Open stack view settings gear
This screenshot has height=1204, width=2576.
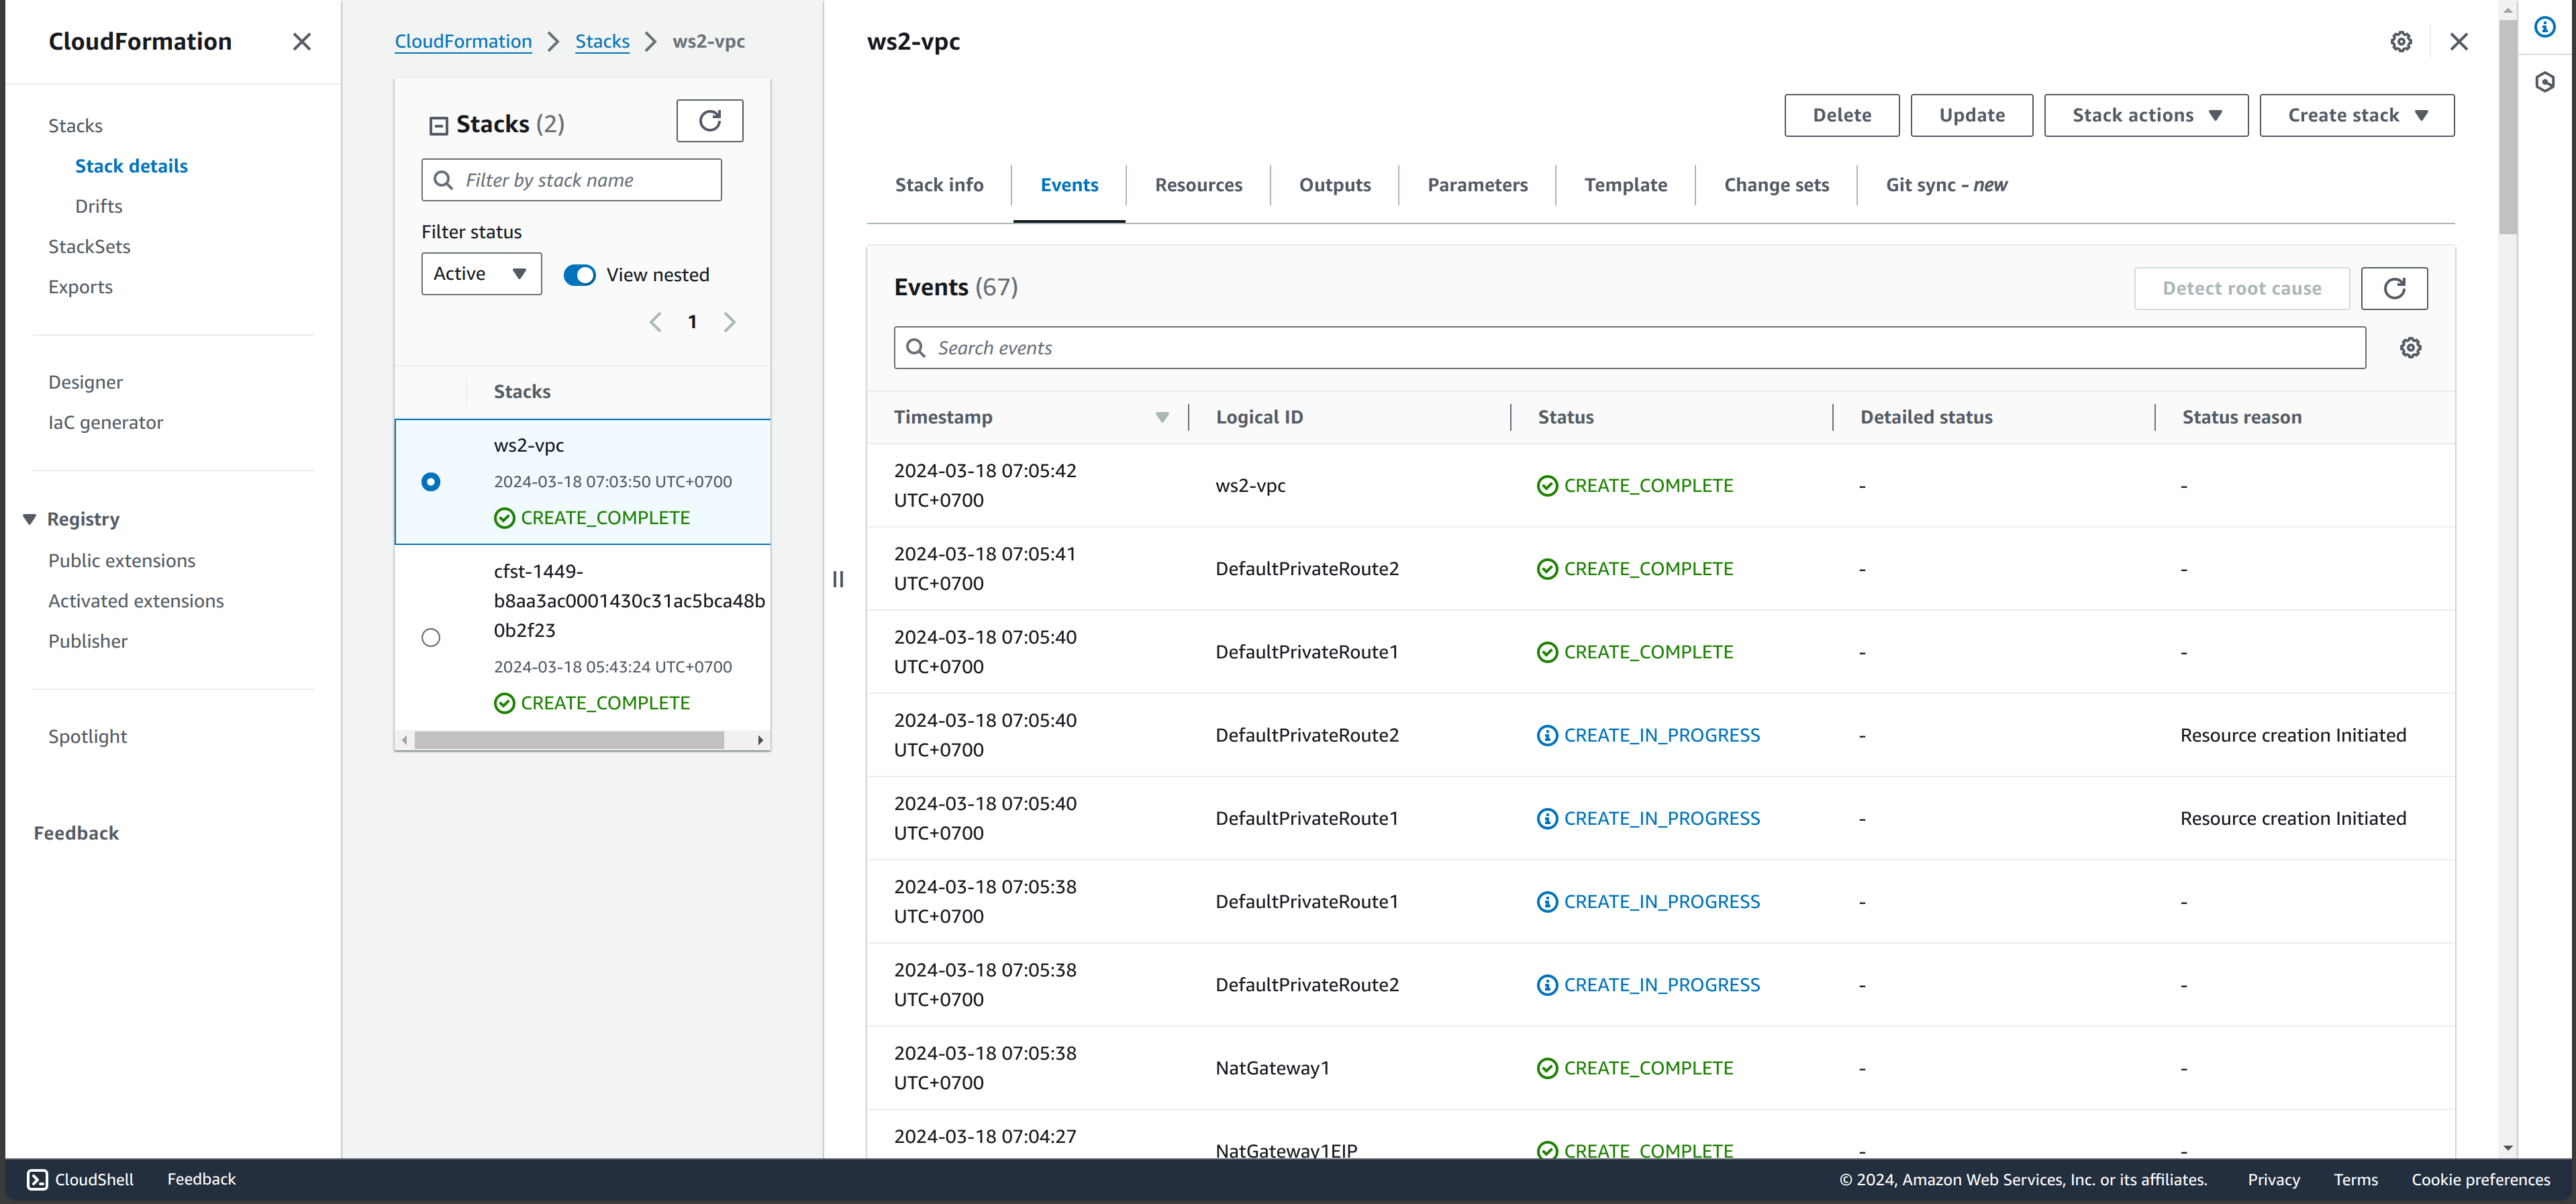(x=2402, y=41)
